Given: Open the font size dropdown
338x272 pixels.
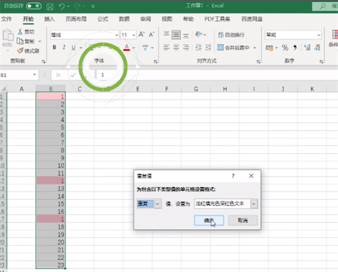Looking at the screenshot, I should coord(134,35).
